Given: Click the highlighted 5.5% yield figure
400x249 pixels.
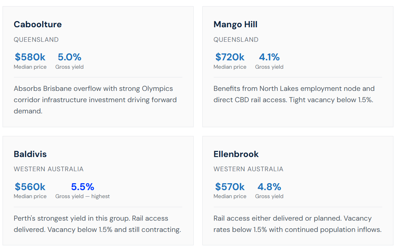Looking at the screenshot, I should point(82,187).
